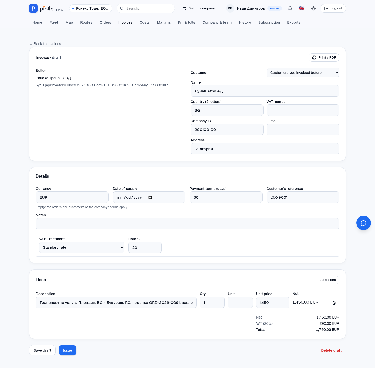Open the Km & tolls tab

[x=187, y=22]
